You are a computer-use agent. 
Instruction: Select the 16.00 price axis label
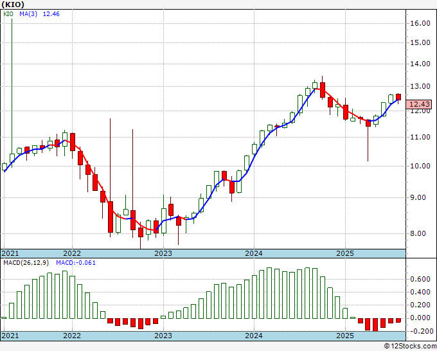pyautogui.click(x=420, y=23)
